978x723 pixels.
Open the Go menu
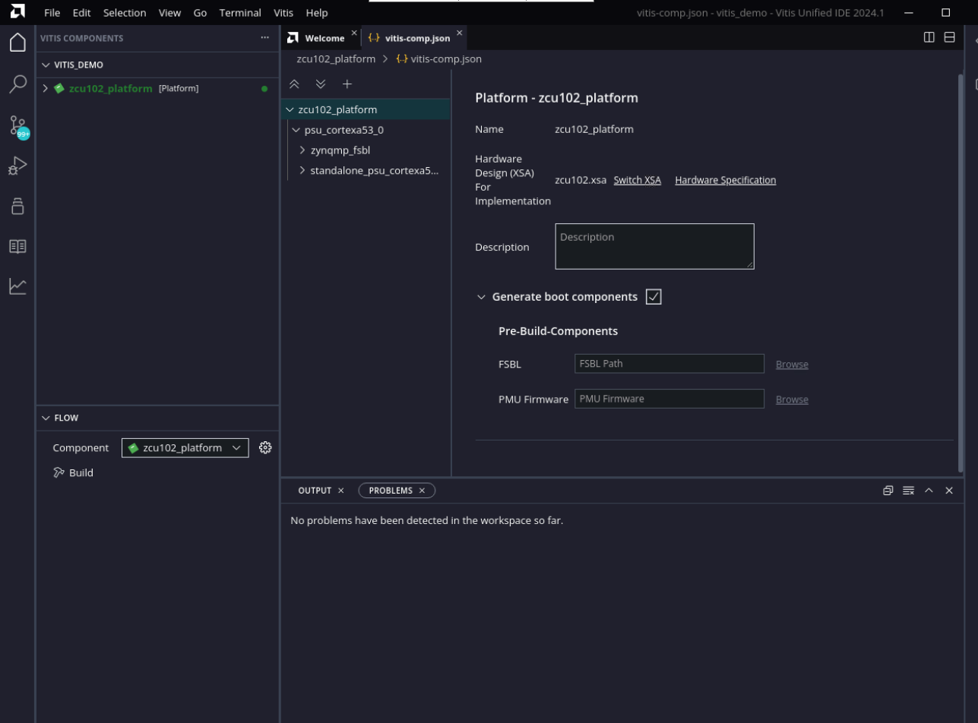[x=200, y=13]
